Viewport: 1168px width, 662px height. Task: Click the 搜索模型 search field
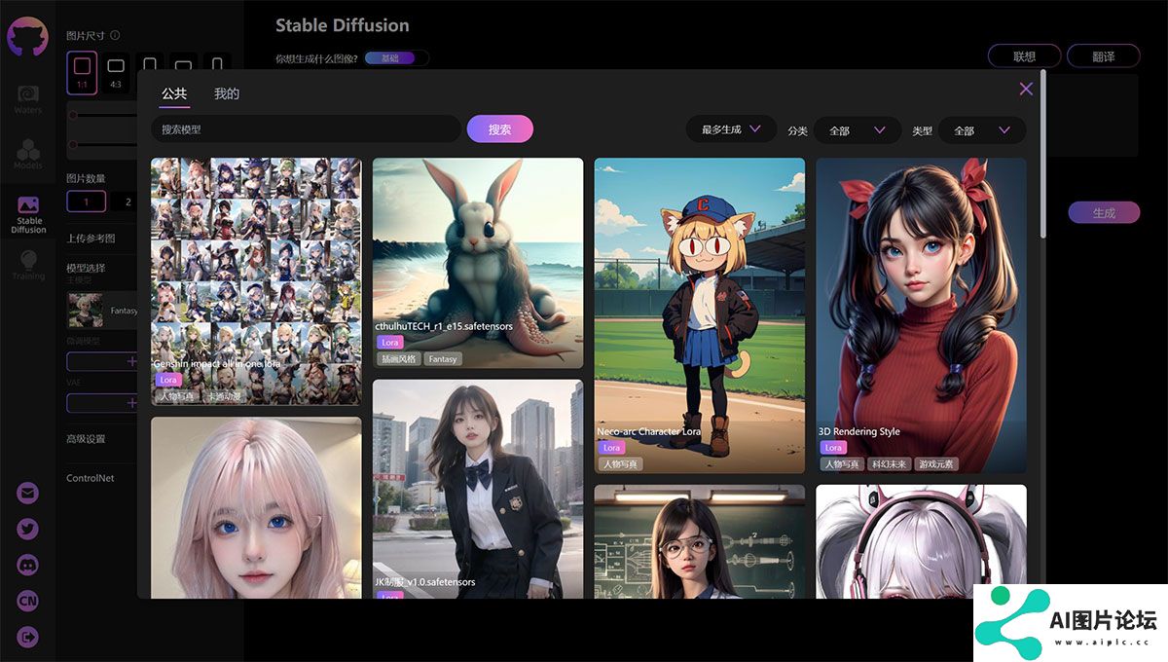(x=306, y=129)
